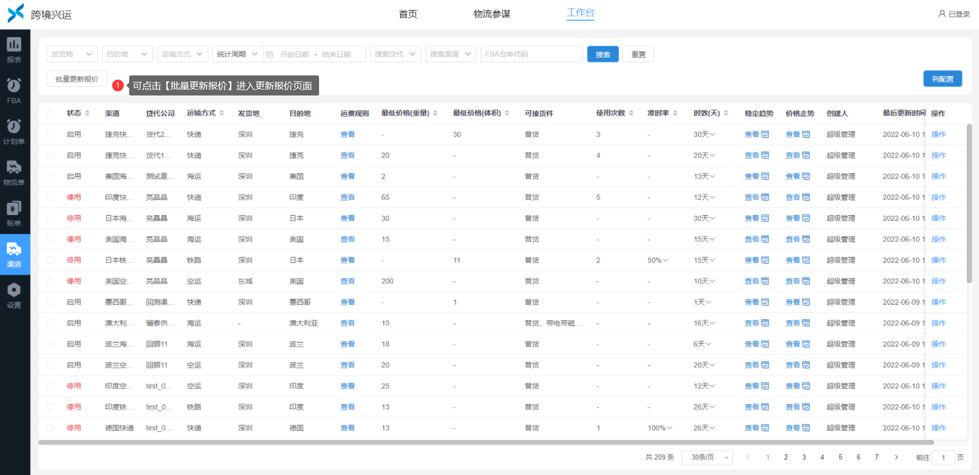Select the checkbox for 德国快递 row
The image size is (979, 475).
[50, 428]
